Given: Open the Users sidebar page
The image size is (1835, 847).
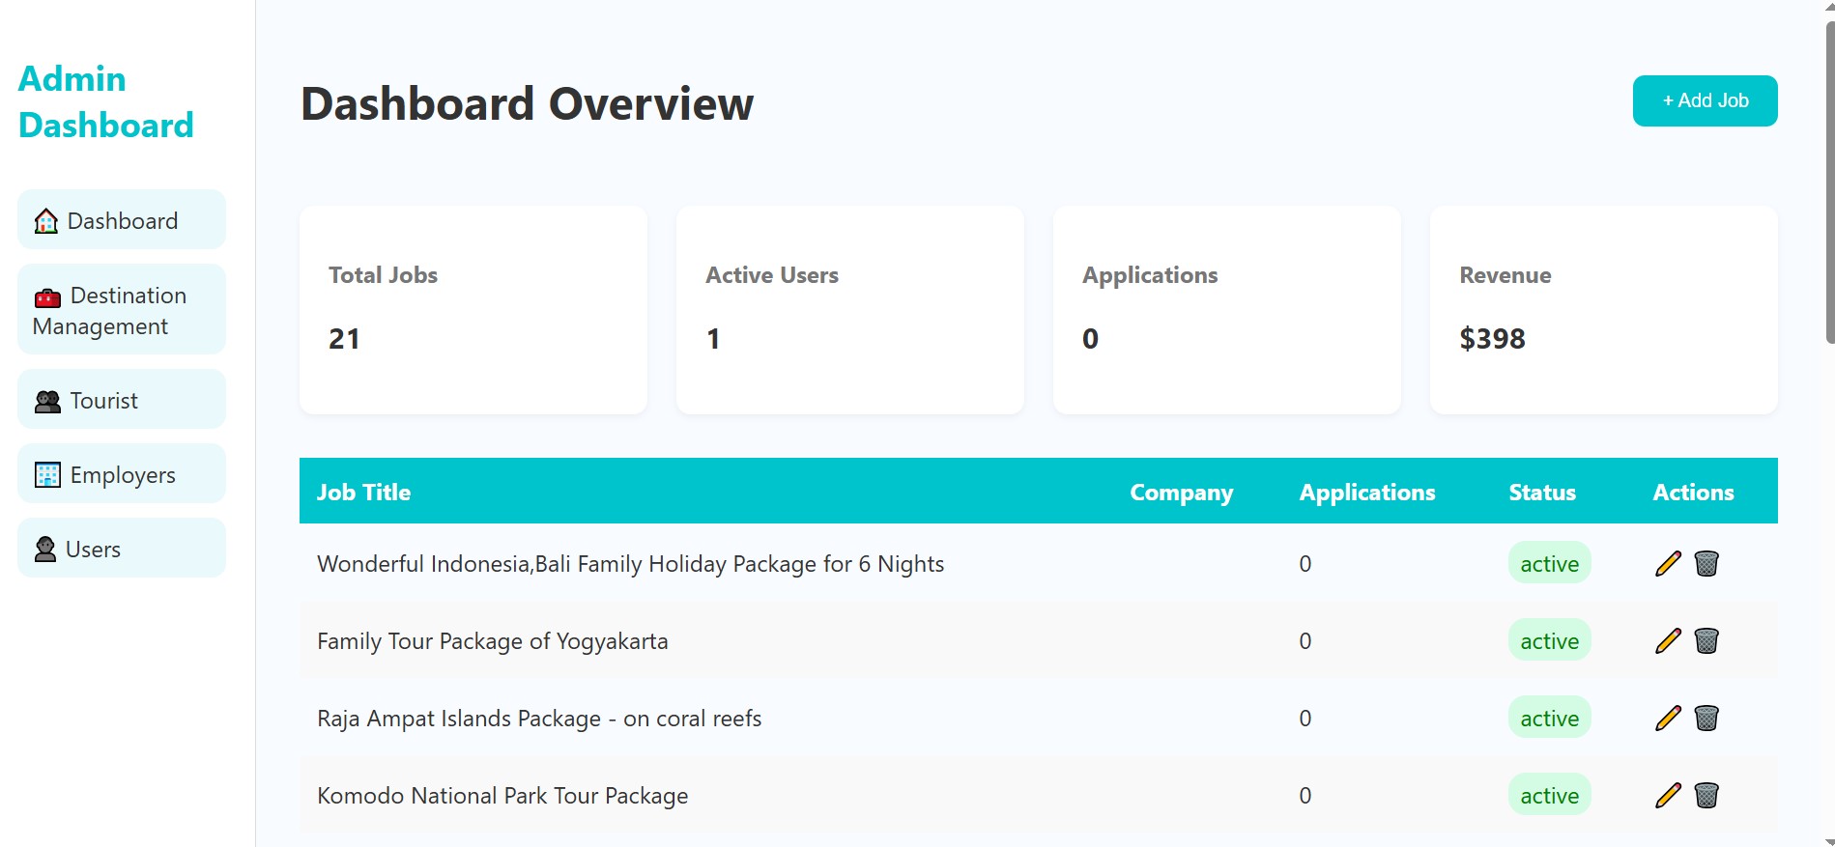Looking at the screenshot, I should click(122, 549).
